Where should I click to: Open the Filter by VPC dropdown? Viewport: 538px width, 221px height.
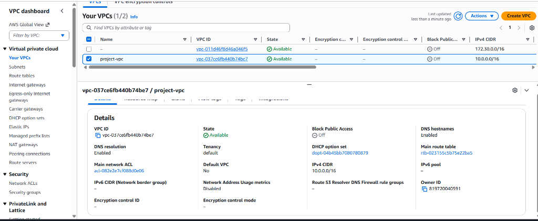(39, 35)
